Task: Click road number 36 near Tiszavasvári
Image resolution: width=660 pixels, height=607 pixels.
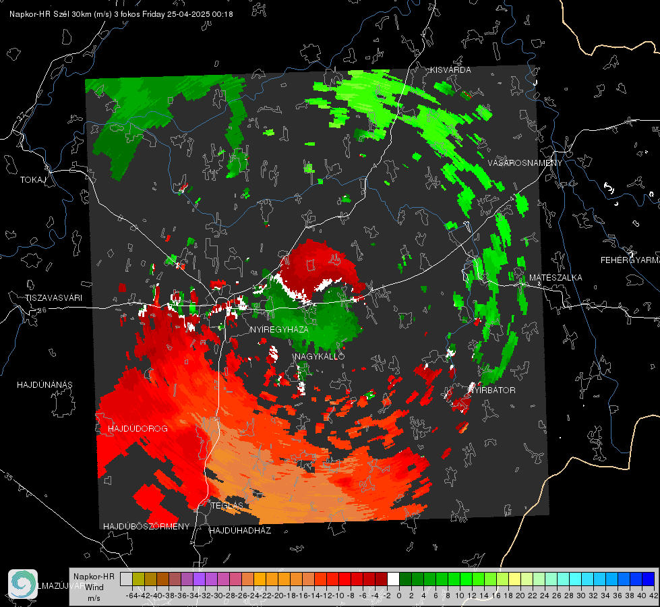Action: coord(42,310)
